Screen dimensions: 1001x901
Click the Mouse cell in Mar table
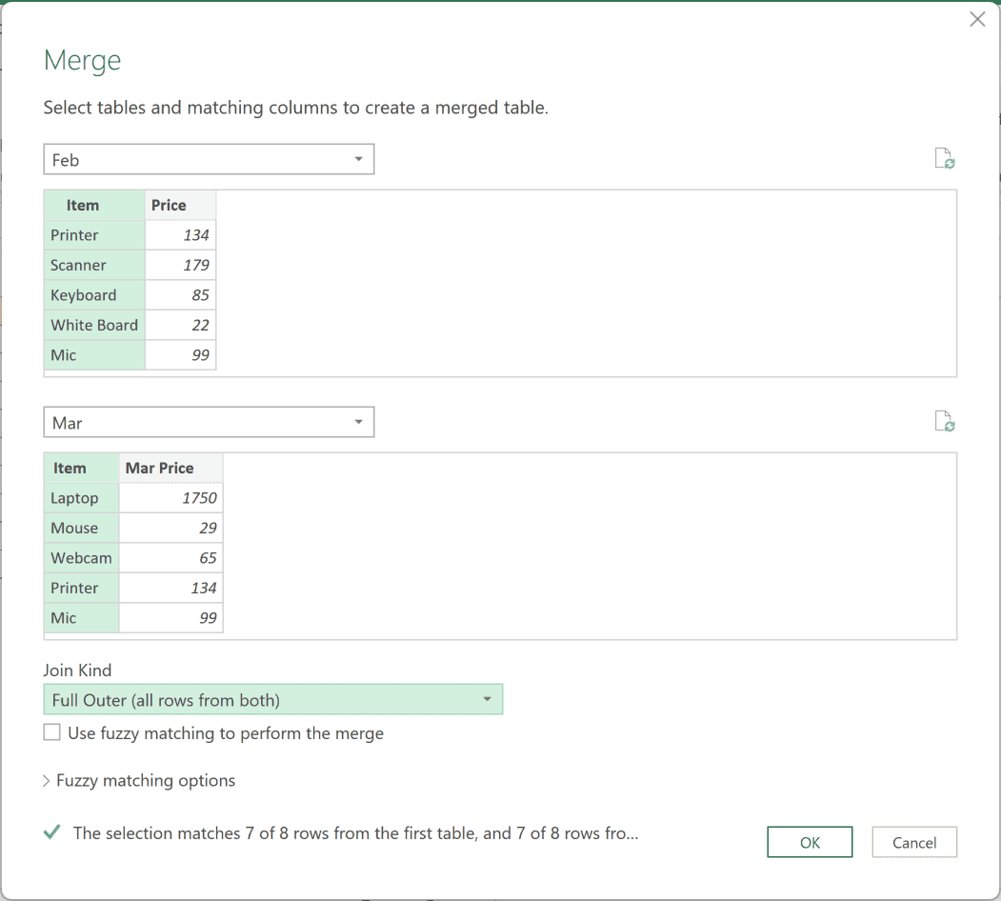point(82,528)
